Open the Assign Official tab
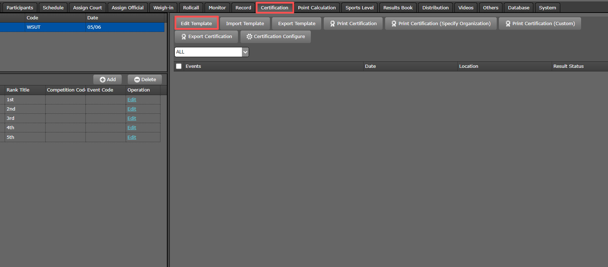608x267 pixels. point(127,8)
